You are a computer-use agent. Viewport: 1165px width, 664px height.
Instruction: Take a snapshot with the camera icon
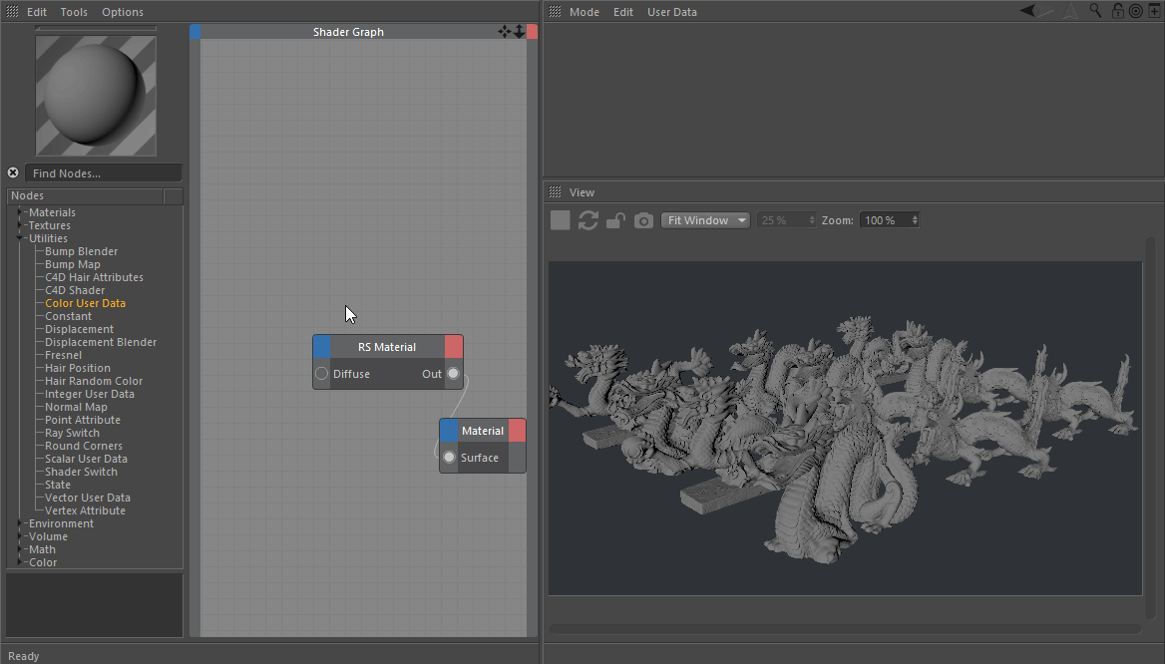coord(643,220)
